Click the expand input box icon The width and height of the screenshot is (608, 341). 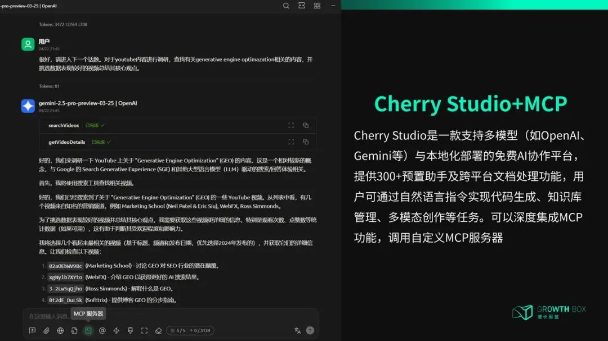tap(144, 330)
